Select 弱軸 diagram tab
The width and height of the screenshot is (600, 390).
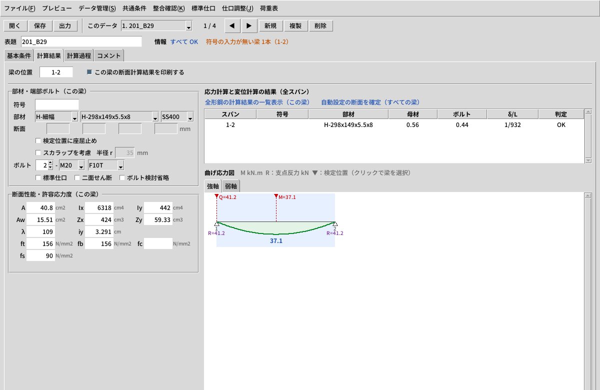[231, 186]
